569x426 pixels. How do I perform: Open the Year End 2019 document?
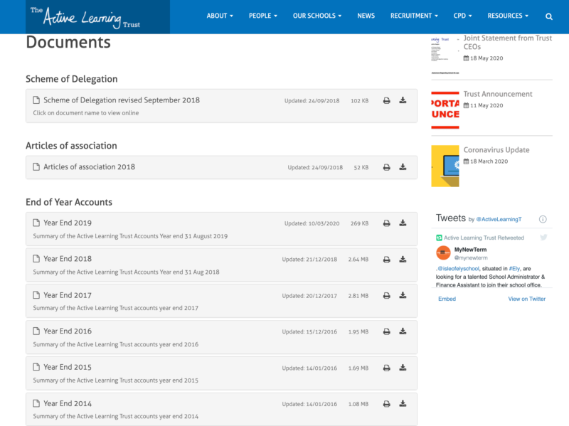tap(68, 223)
